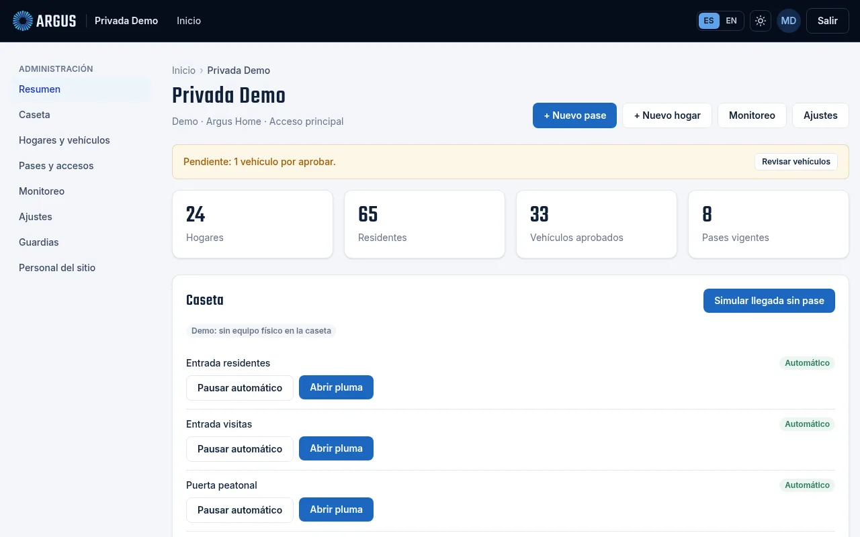Click Automático badge for Entrada residentes
Image resolution: width=860 pixels, height=537 pixels.
pyautogui.click(x=807, y=363)
